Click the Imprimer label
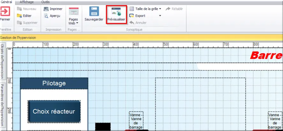The image size is (283, 131). tap(56, 9)
